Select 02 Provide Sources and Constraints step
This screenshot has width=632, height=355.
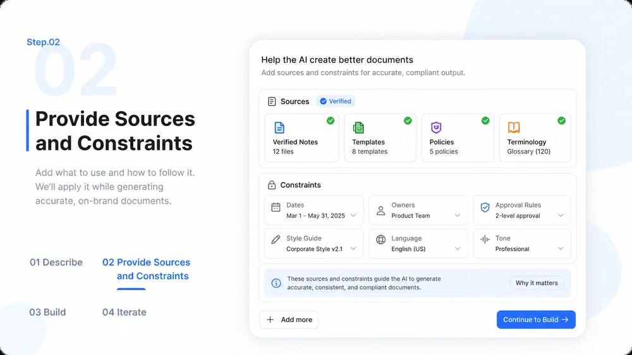[x=146, y=269]
